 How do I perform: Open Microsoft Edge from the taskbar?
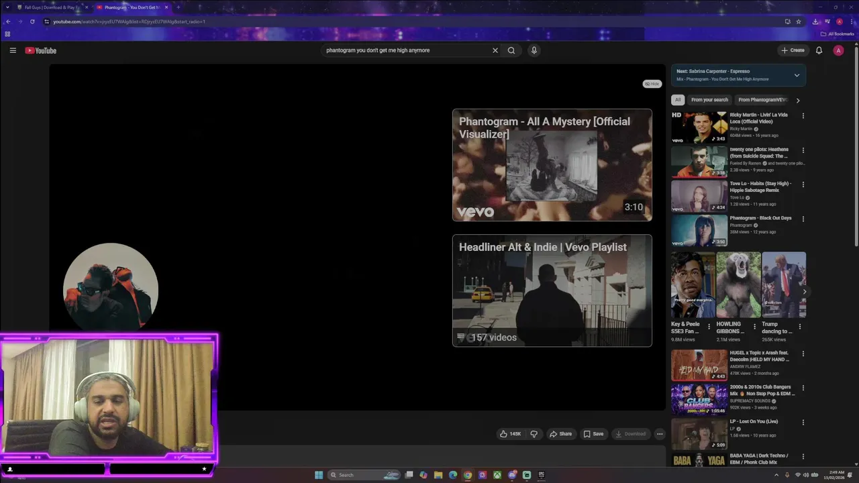tap(453, 475)
